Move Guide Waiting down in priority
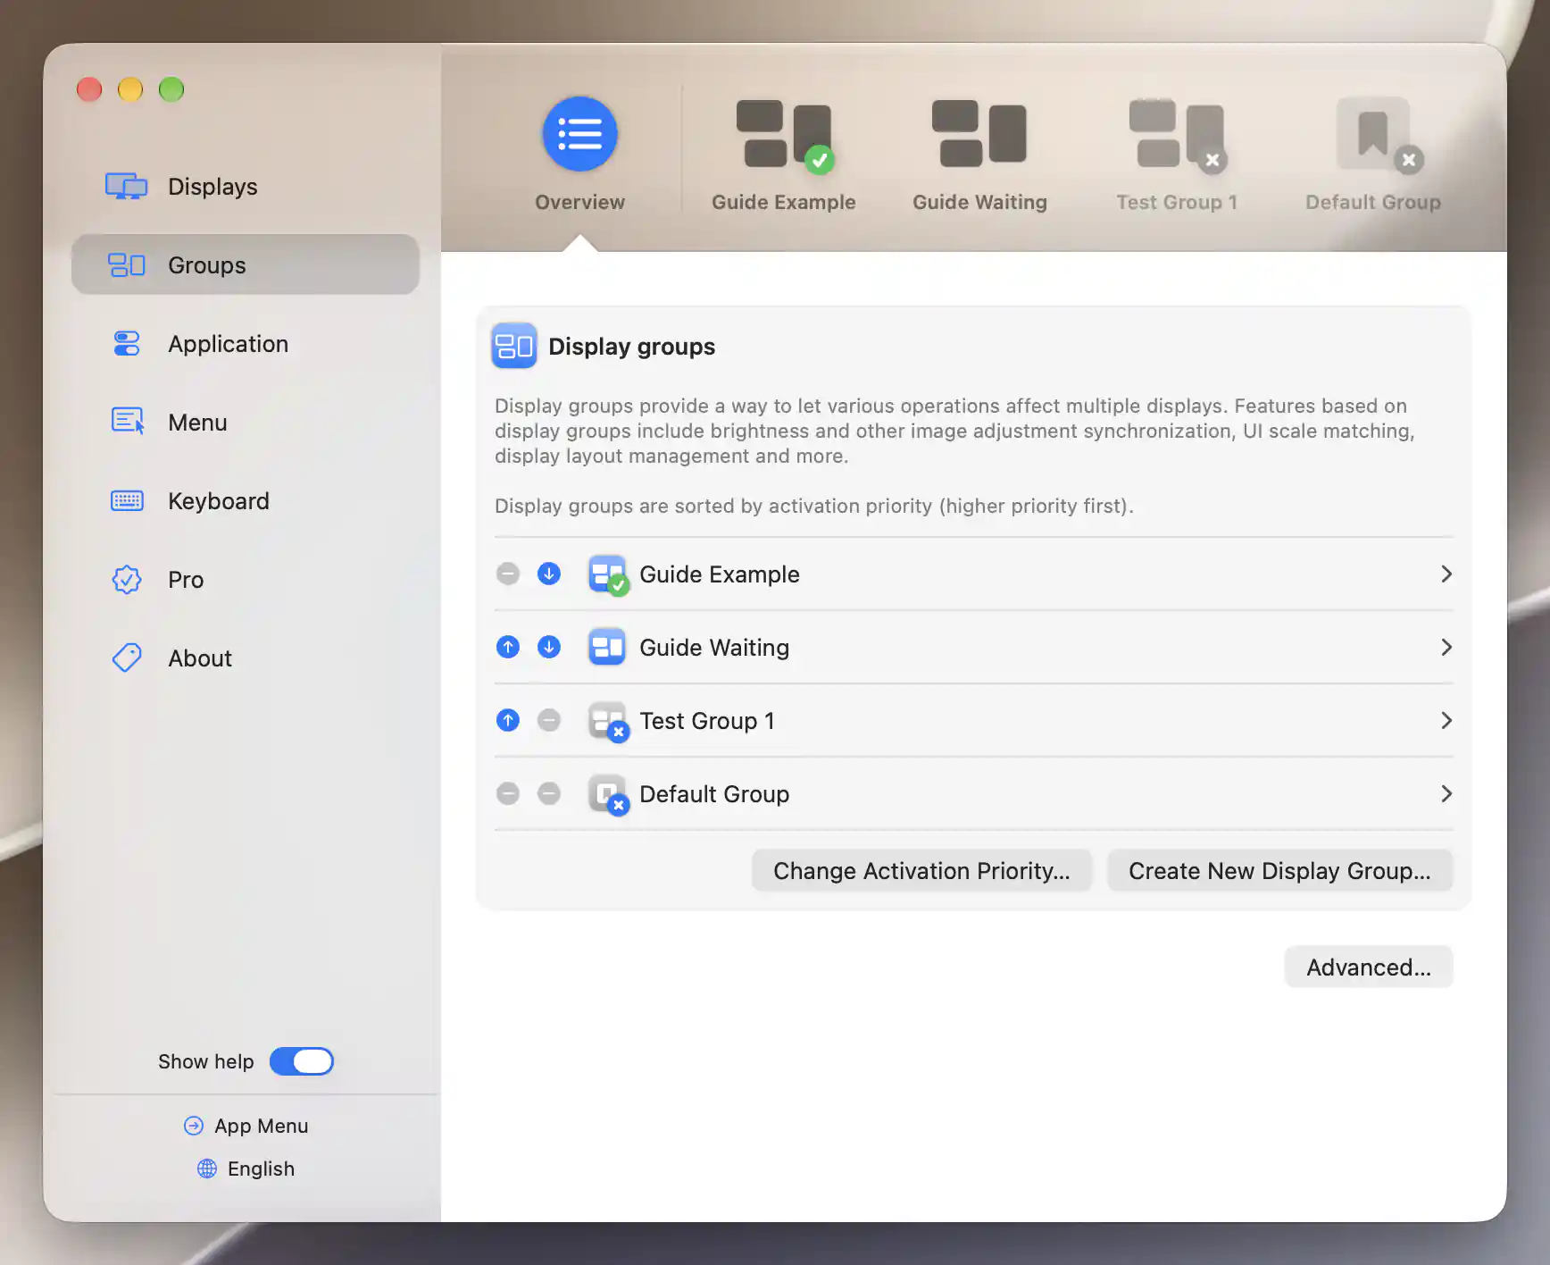 click(549, 647)
